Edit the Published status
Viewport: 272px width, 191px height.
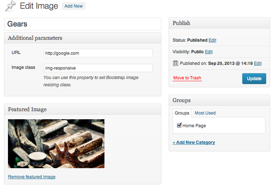[x=213, y=40]
